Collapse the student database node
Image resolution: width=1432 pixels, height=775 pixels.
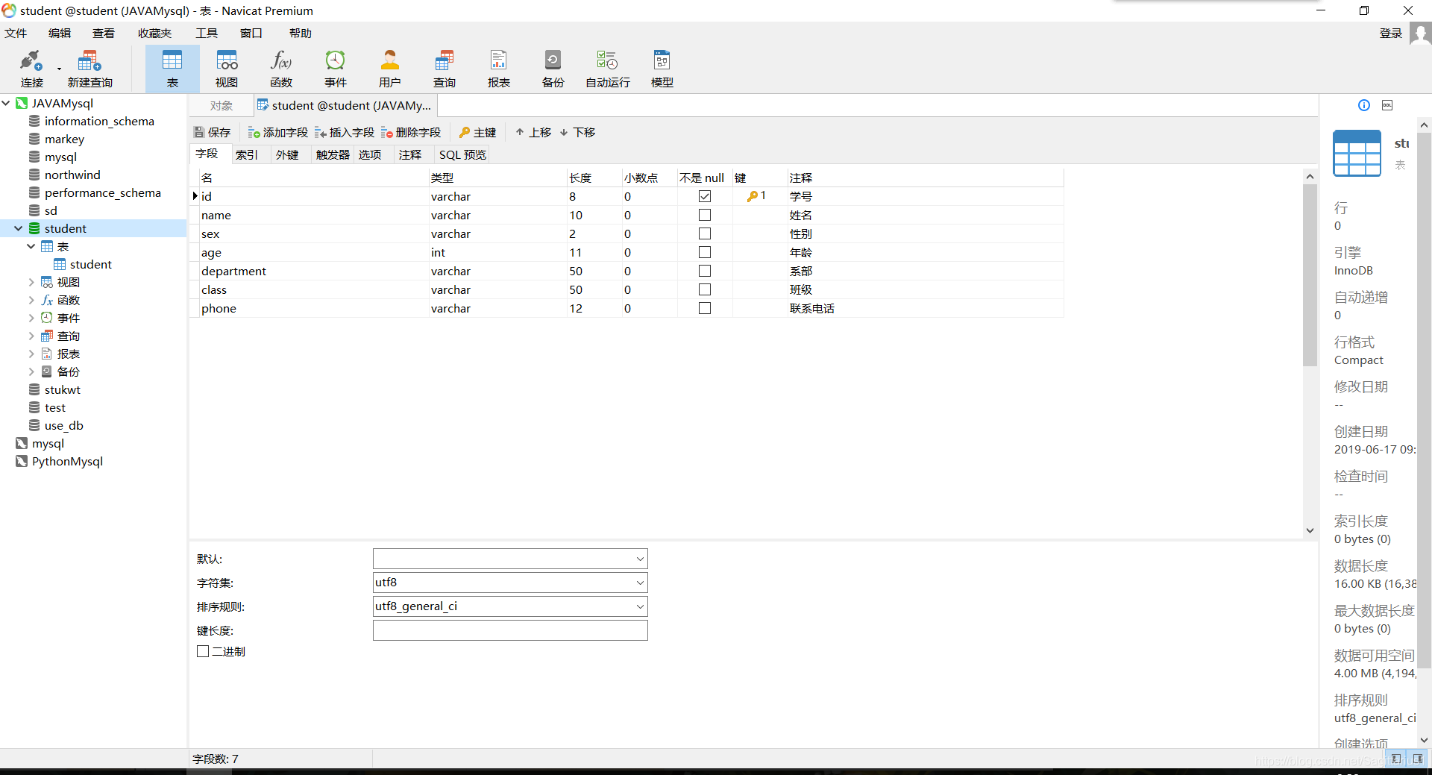click(18, 228)
